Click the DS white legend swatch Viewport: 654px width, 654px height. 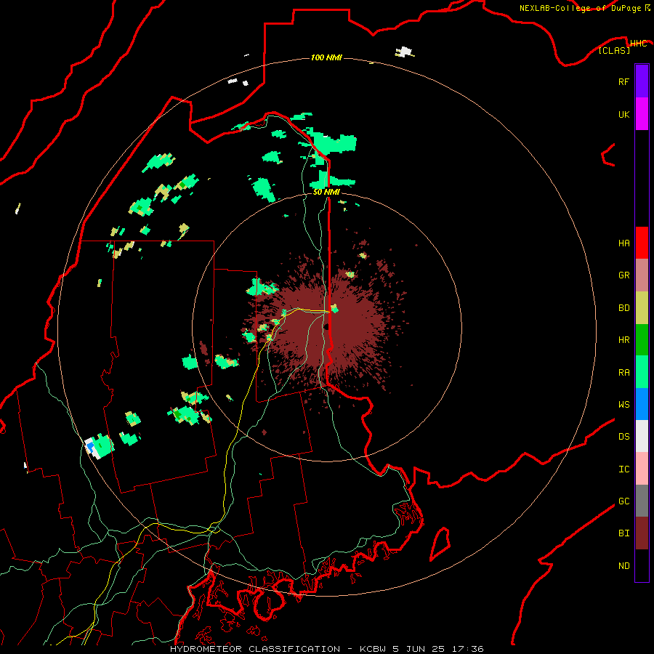[x=642, y=436]
